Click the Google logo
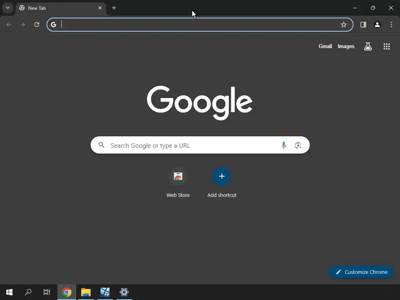This screenshot has height=300, width=400. [200, 103]
